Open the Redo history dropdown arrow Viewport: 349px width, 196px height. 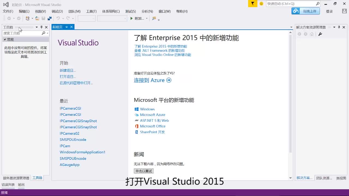[x=73, y=19]
